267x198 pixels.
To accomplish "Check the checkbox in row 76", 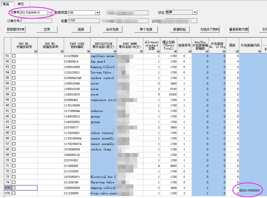I will (x=14, y=193).
